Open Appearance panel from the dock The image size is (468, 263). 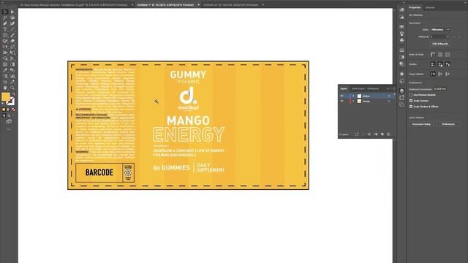pyautogui.click(x=401, y=74)
